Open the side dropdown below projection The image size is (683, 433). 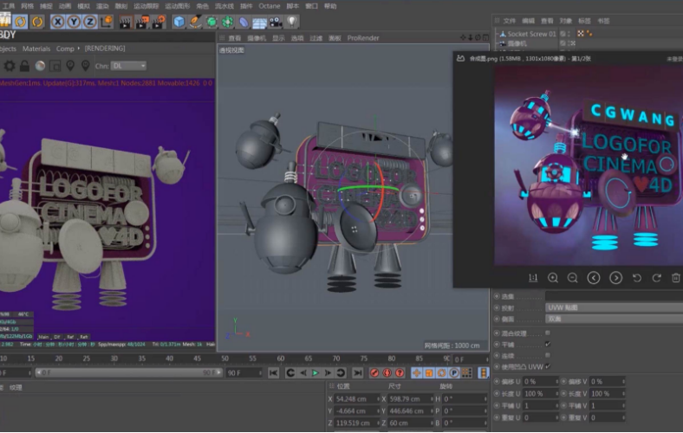(614, 319)
